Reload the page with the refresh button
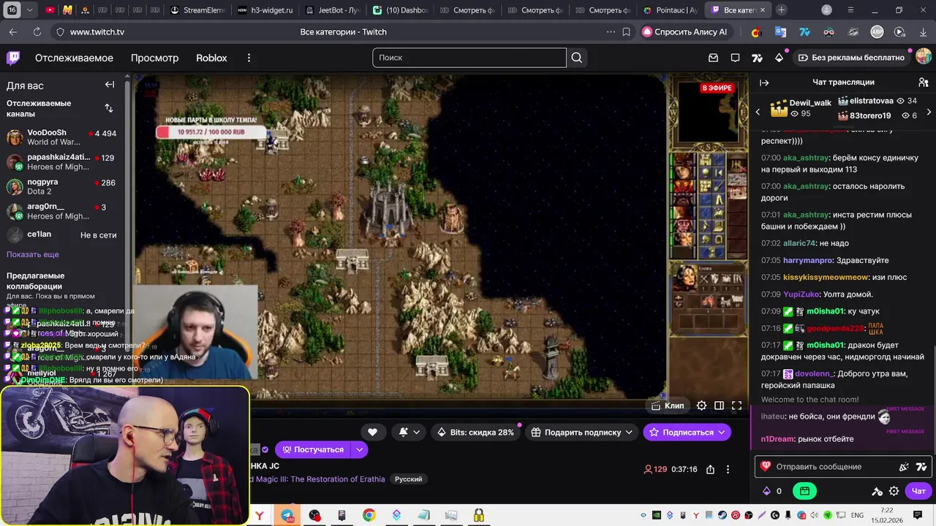The width and height of the screenshot is (936, 526). coord(37,32)
